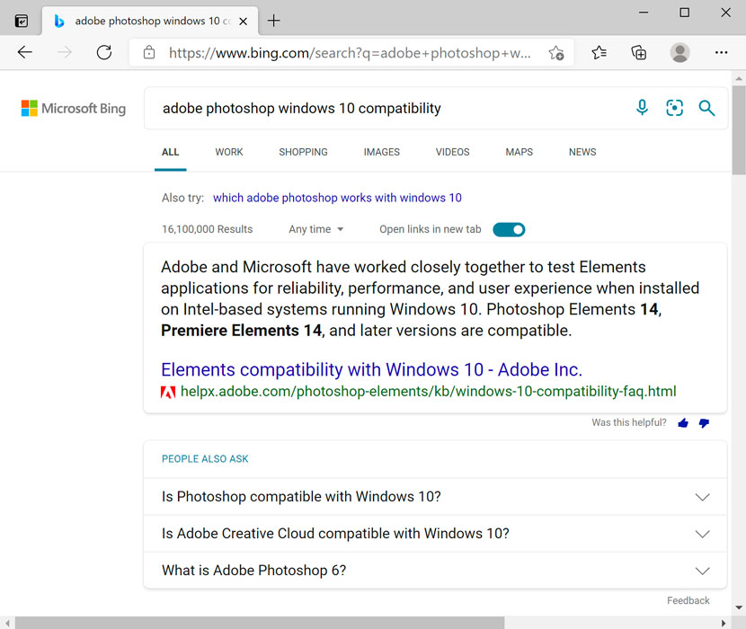Open the 'Any time' filter dropdown

315,229
